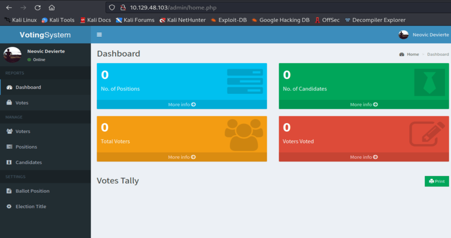
Task: Click the pencil edit icon on Voters Voted
Action: [x=424, y=134]
